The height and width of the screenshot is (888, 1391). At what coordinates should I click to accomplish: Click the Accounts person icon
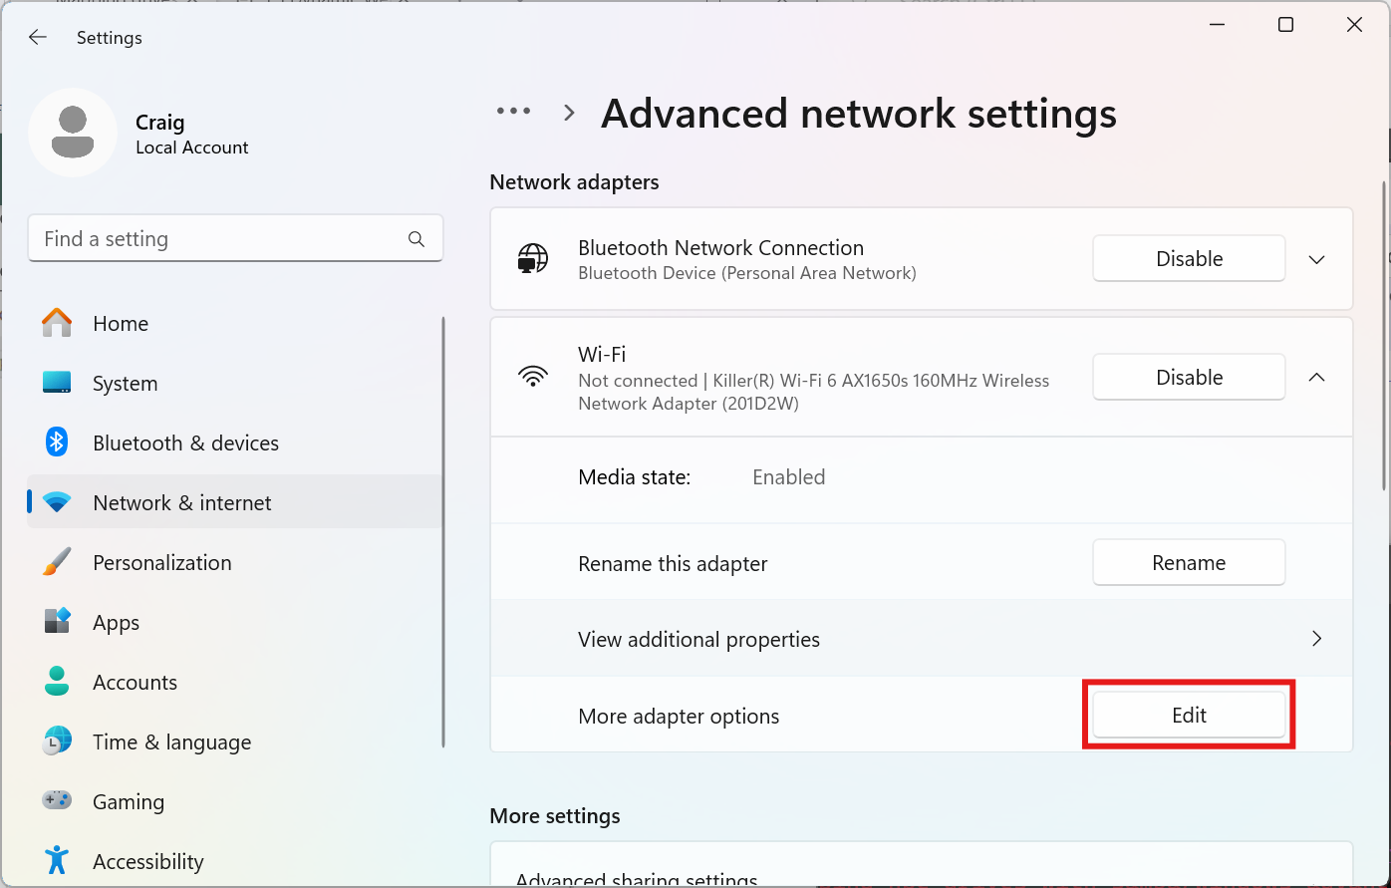pyautogui.click(x=57, y=682)
